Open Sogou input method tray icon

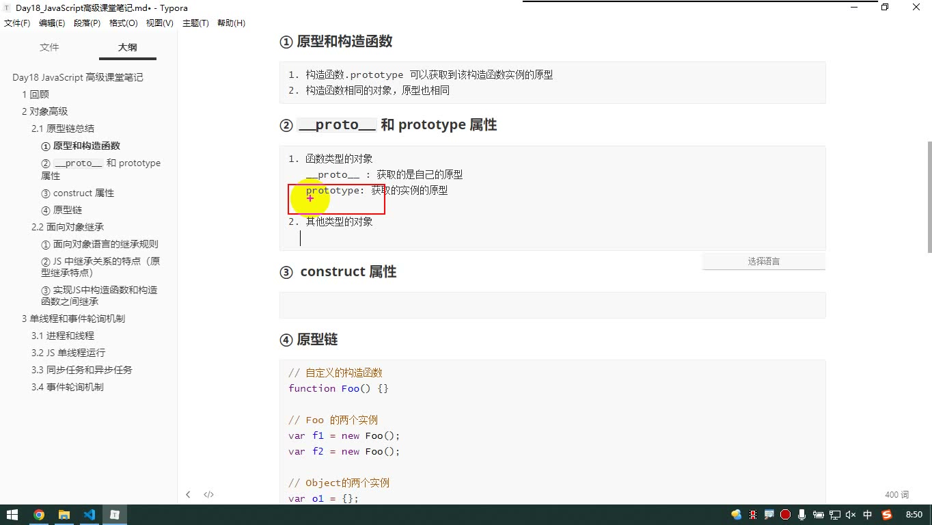(x=887, y=515)
